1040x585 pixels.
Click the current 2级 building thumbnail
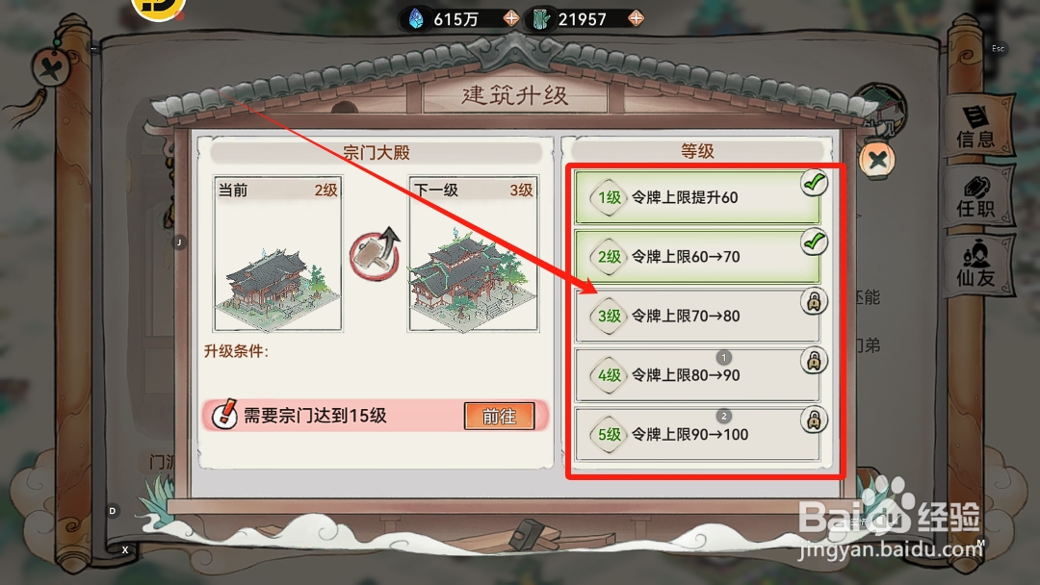(x=277, y=254)
